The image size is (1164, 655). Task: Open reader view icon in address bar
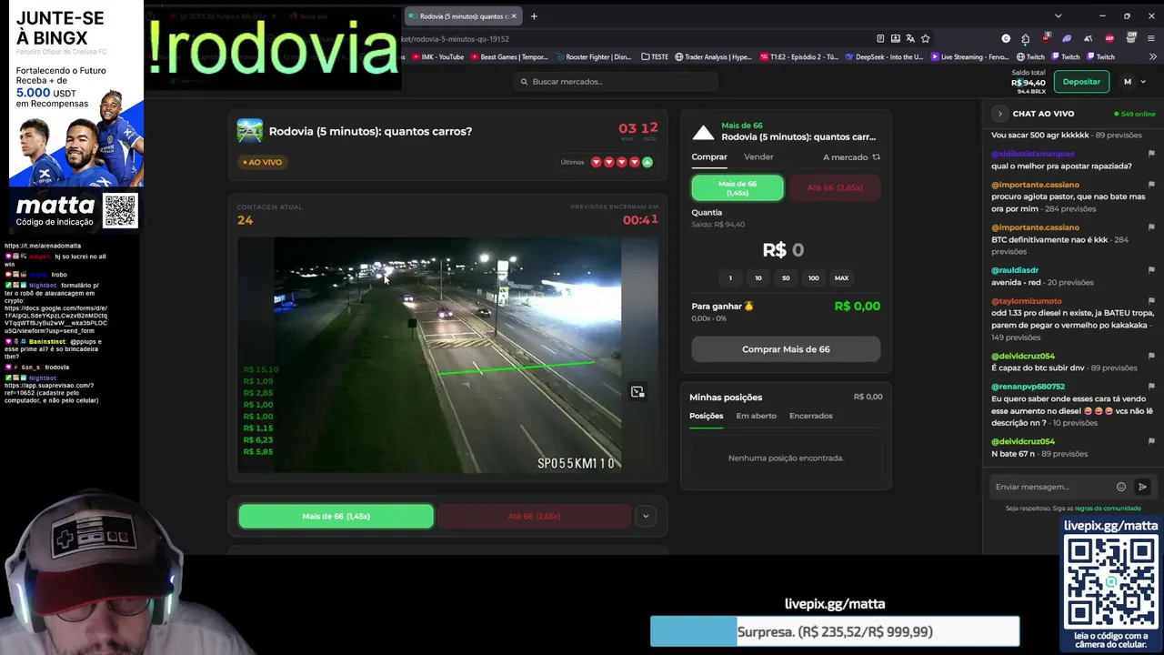880,38
